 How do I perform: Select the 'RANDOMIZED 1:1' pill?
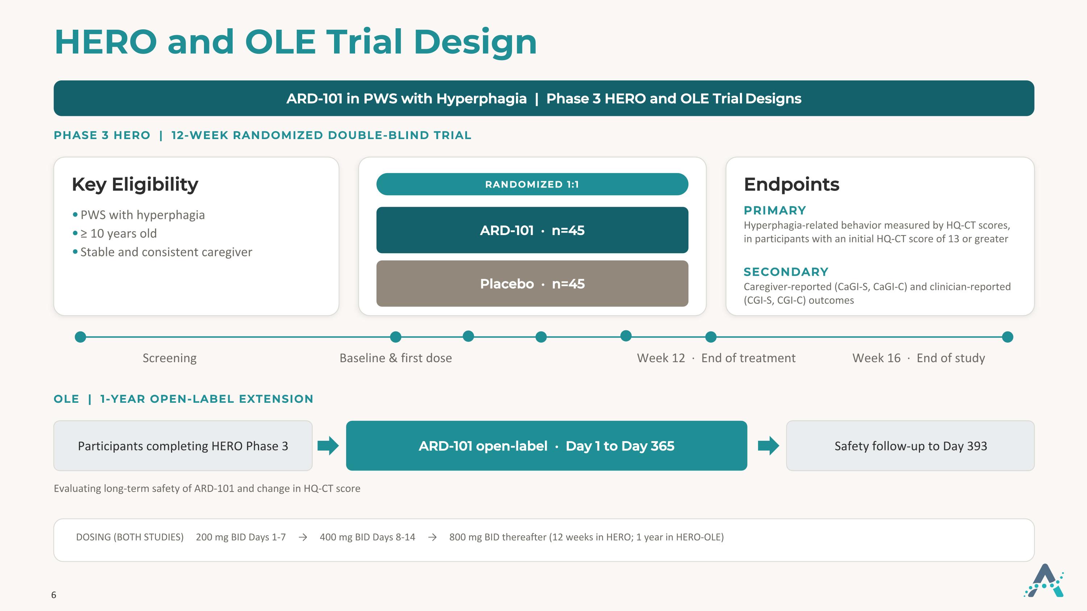(x=532, y=184)
